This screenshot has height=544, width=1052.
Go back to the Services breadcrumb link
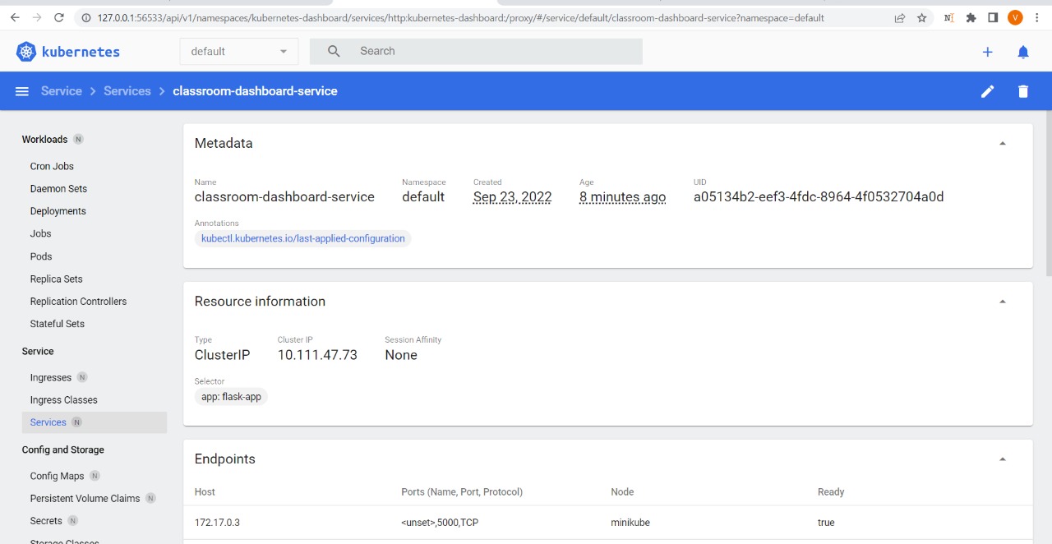[127, 90]
